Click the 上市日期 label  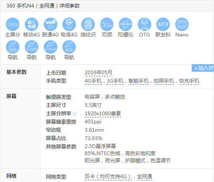coord(56,73)
